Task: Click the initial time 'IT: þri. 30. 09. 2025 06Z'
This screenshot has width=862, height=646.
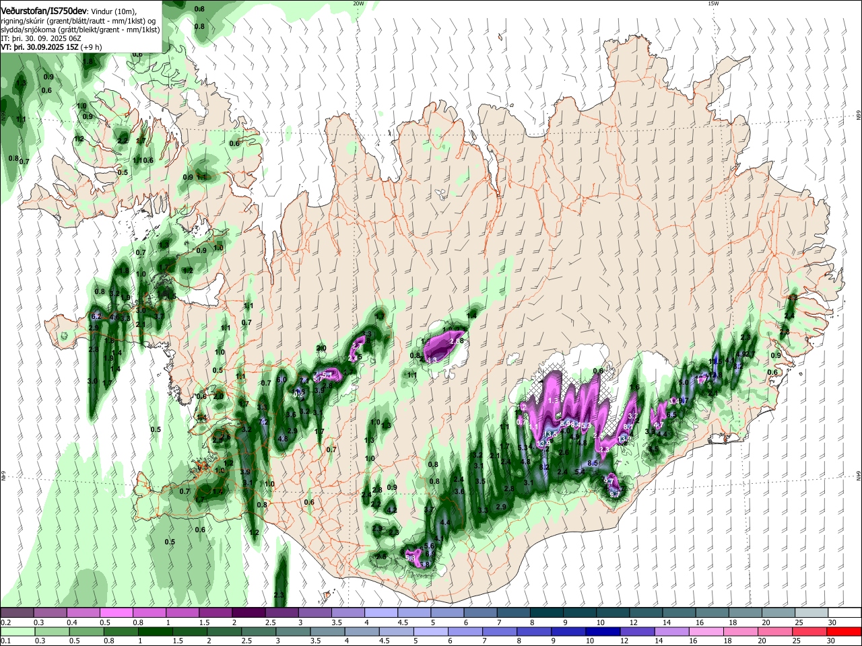Action: click(40, 38)
